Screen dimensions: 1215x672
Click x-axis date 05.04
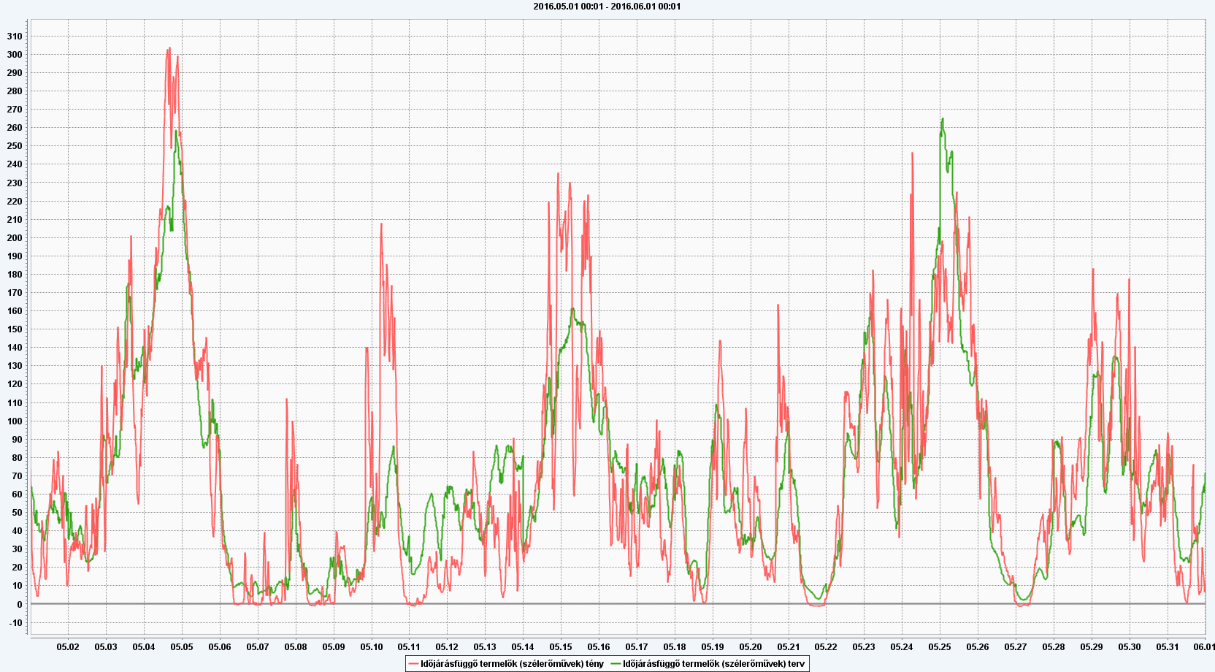point(144,647)
